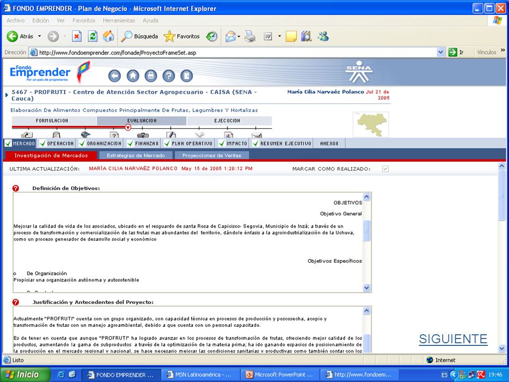
Task: Edit page with the Word icon
Action: point(268,36)
